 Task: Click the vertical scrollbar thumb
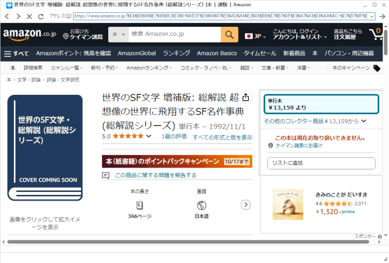click(385, 42)
